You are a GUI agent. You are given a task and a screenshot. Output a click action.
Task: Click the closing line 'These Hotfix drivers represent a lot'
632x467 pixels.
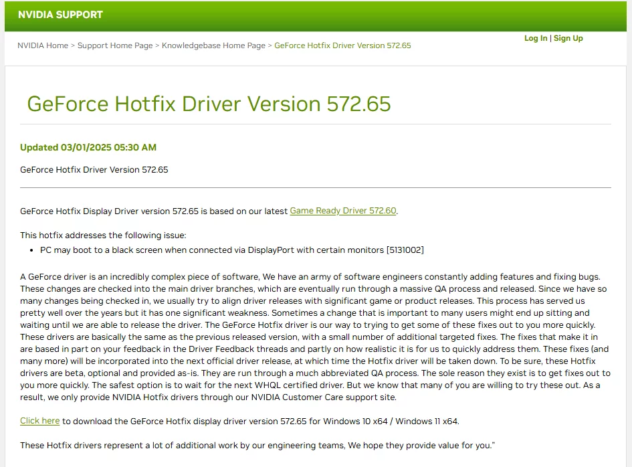tap(257, 445)
